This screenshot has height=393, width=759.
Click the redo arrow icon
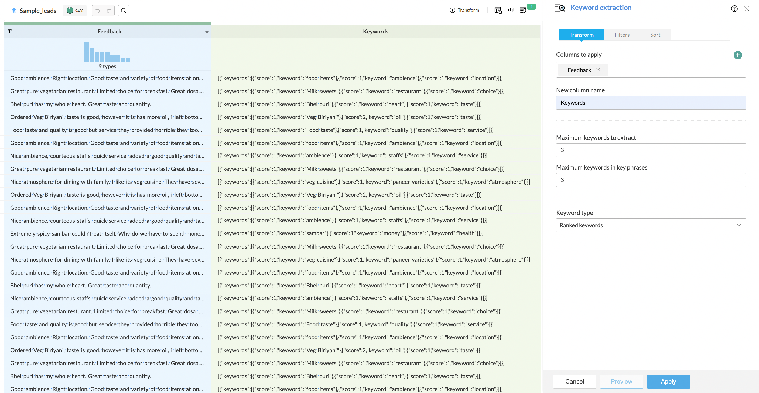[109, 11]
